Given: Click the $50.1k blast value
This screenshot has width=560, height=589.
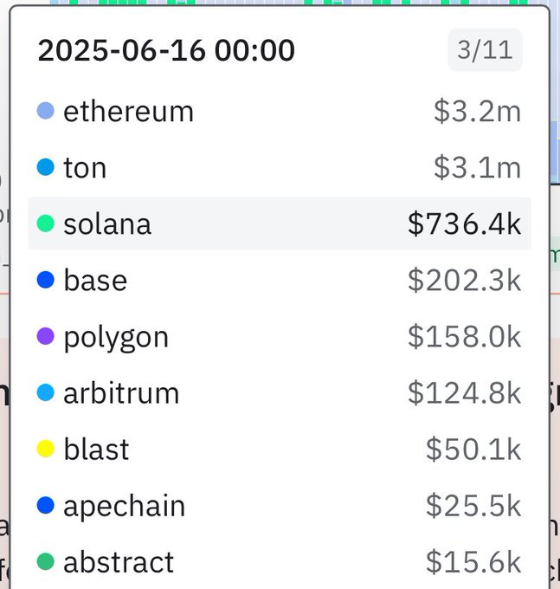Looking at the screenshot, I should point(473,450).
